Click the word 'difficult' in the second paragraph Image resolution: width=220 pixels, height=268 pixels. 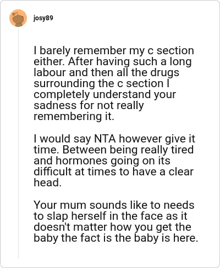(53, 172)
